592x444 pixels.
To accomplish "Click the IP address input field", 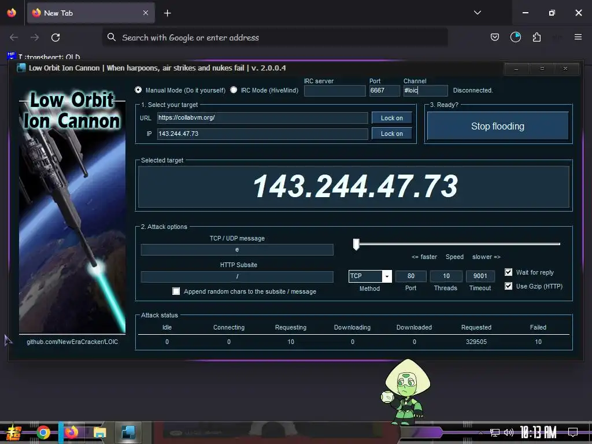I will 262,134.
